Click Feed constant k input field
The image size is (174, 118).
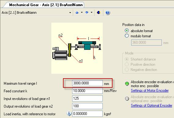(87, 91)
